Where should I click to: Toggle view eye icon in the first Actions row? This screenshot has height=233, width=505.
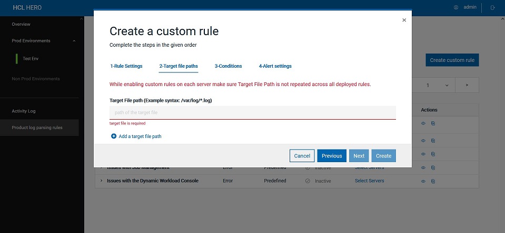tap(423, 123)
